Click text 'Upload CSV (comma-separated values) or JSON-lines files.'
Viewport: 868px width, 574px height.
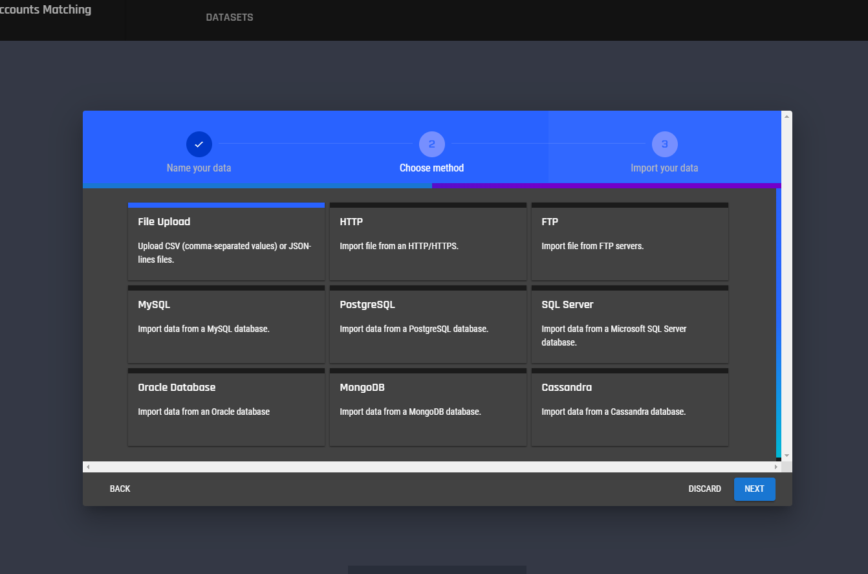coord(224,253)
